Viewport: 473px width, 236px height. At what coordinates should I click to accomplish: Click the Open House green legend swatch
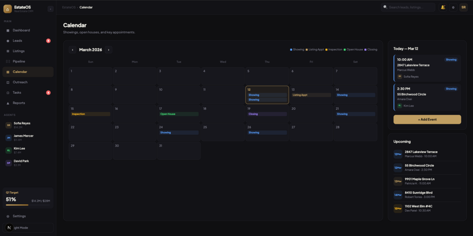click(345, 49)
